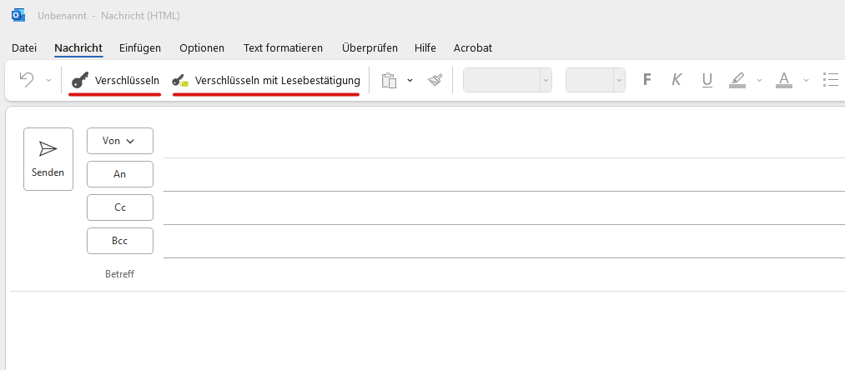Open the Einfügen ribbon tab
Image resolution: width=845 pixels, height=370 pixels.
click(x=140, y=47)
